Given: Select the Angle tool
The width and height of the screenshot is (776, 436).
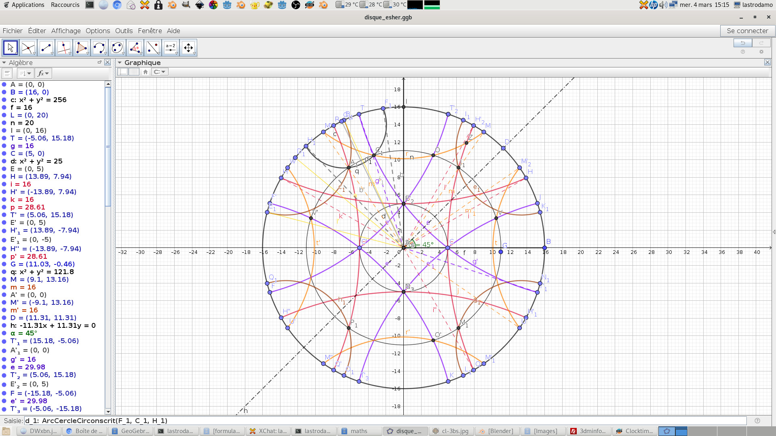Looking at the screenshot, I should (x=135, y=48).
